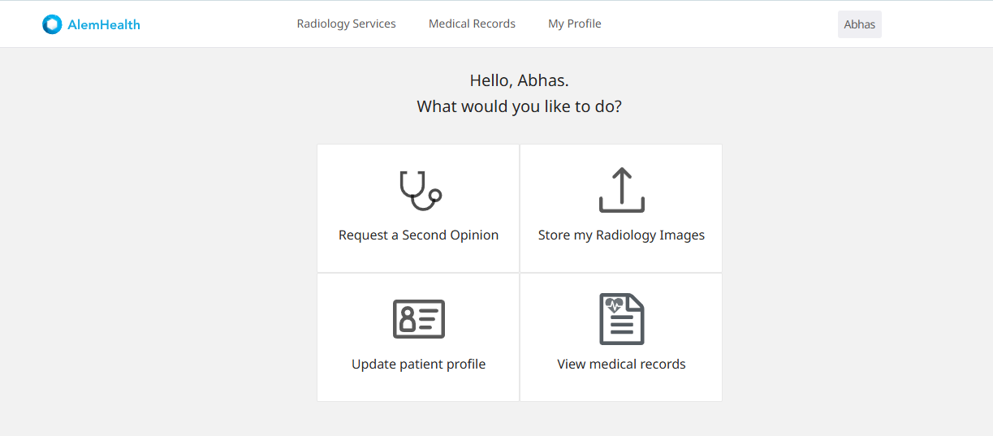Select the Request a Second Opinion label
The height and width of the screenshot is (436, 993).
coord(418,235)
